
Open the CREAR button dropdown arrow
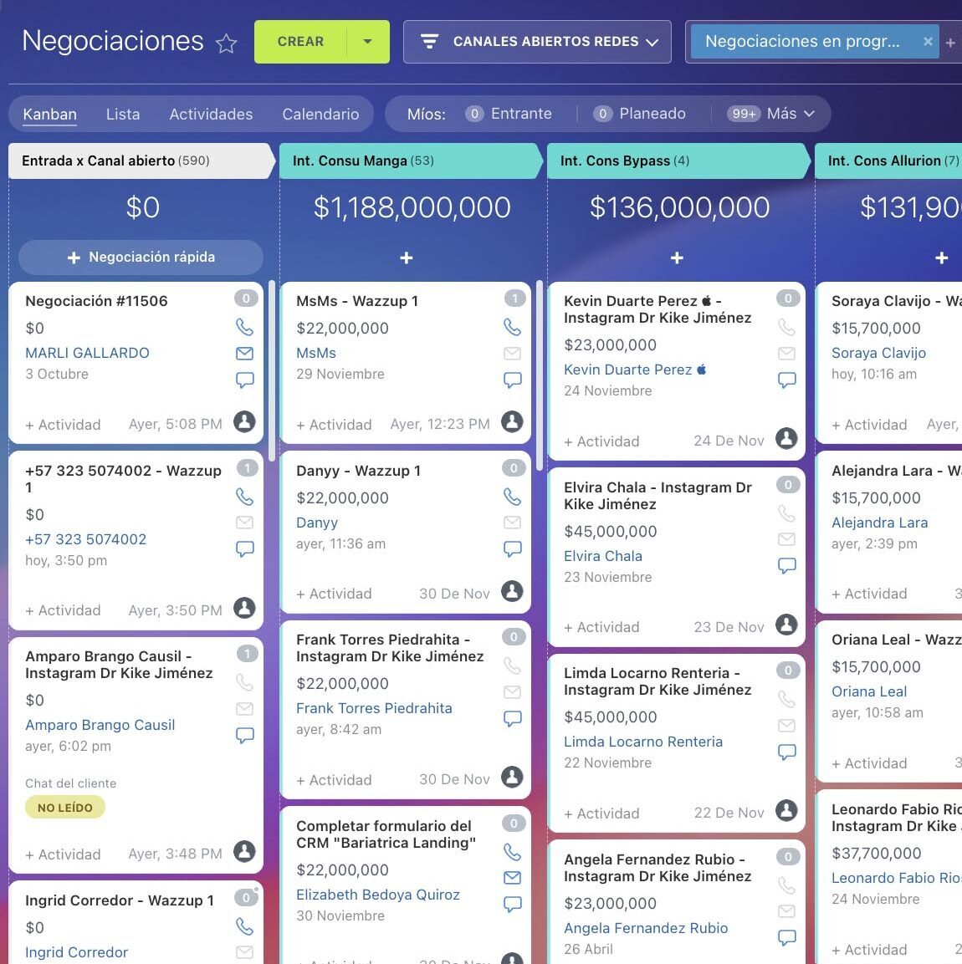pyautogui.click(x=367, y=42)
